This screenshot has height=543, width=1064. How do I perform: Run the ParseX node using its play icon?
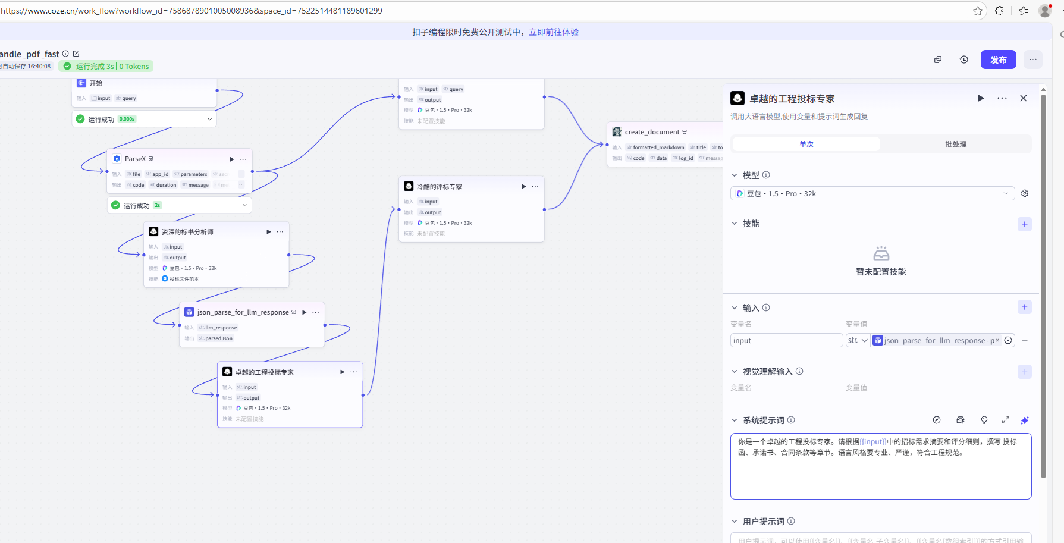tap(231, 159)
